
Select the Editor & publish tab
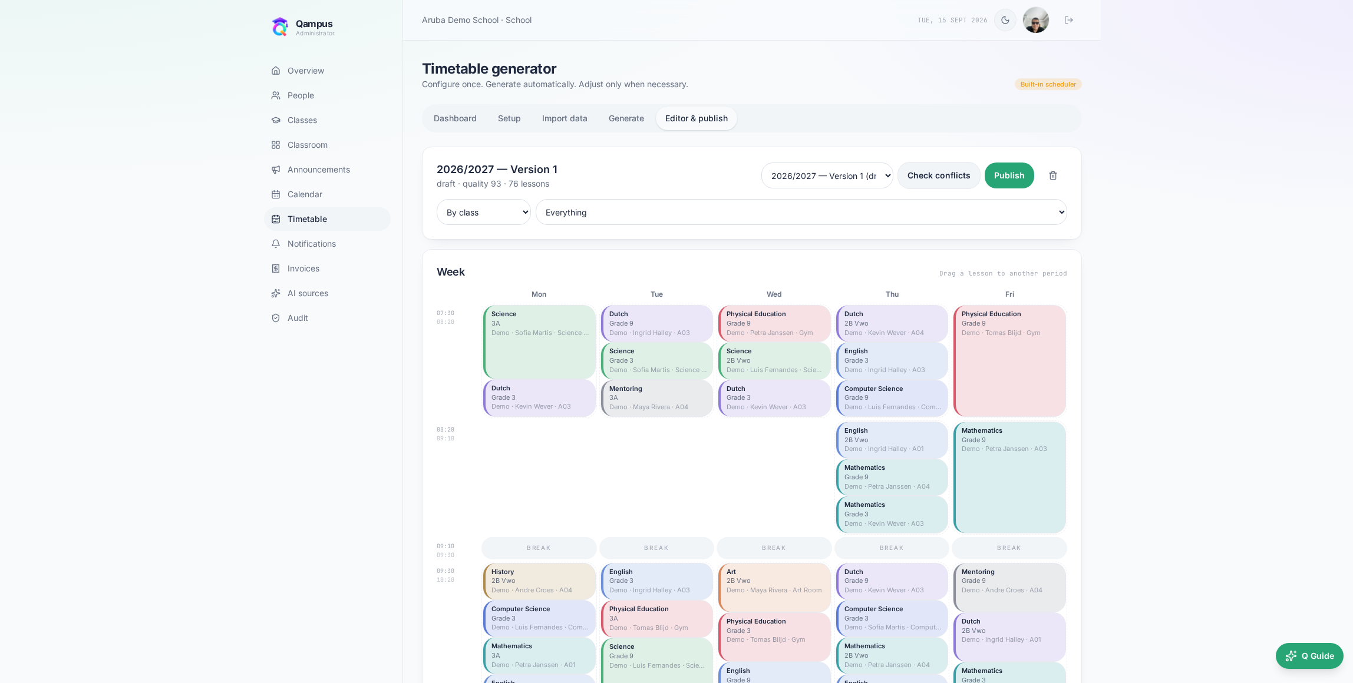tap(697, 118)
